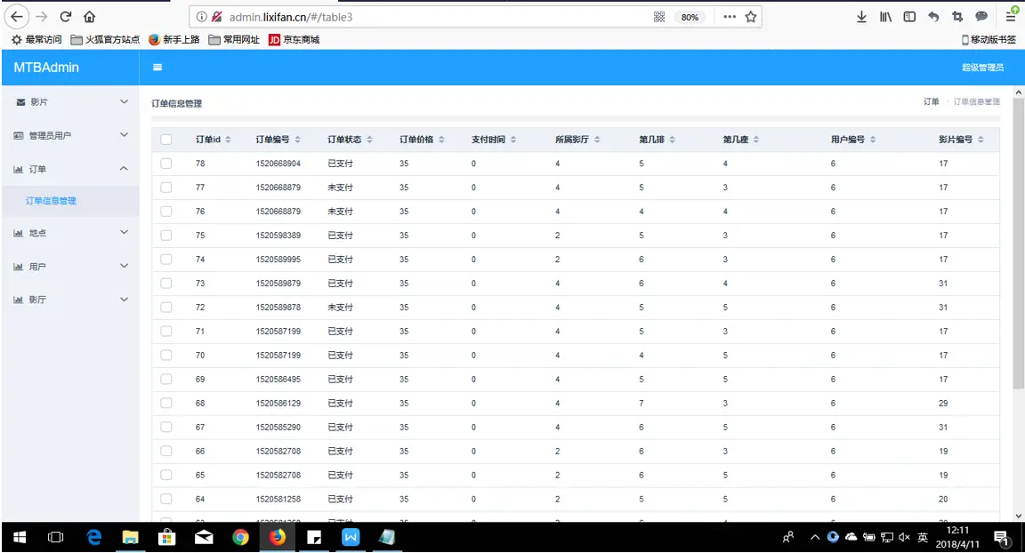Screen dimensions: 1025x553
Task: Toggle the browser sidebar icon
Action: tap(909, 17)
